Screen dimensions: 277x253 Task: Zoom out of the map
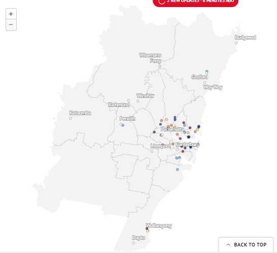tap(11, 24)
